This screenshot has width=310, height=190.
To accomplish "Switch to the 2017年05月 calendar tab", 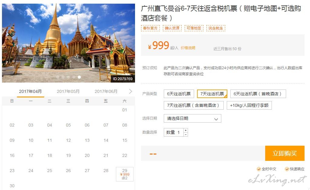I will (x=68, y=91).
